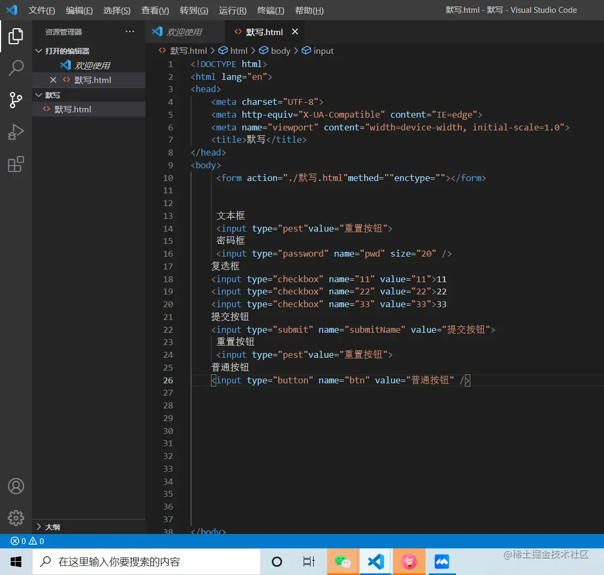Click the 复选框 text on line 17
This screenshot has height=575, width=604.
click(x=225, y=266)
